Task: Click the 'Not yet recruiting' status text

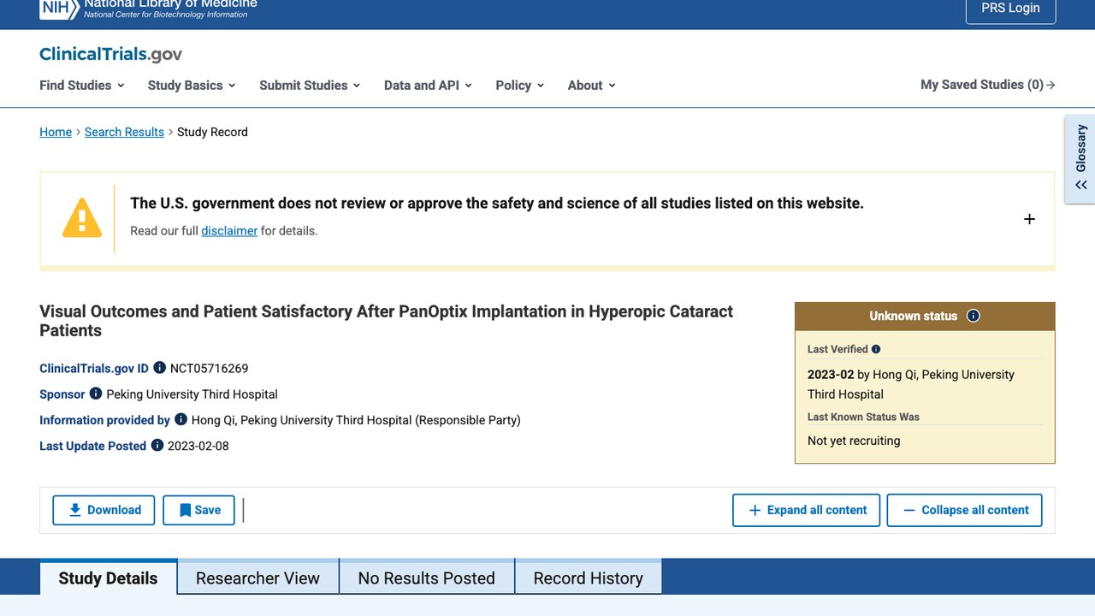Action: click(x=854, y=441)
